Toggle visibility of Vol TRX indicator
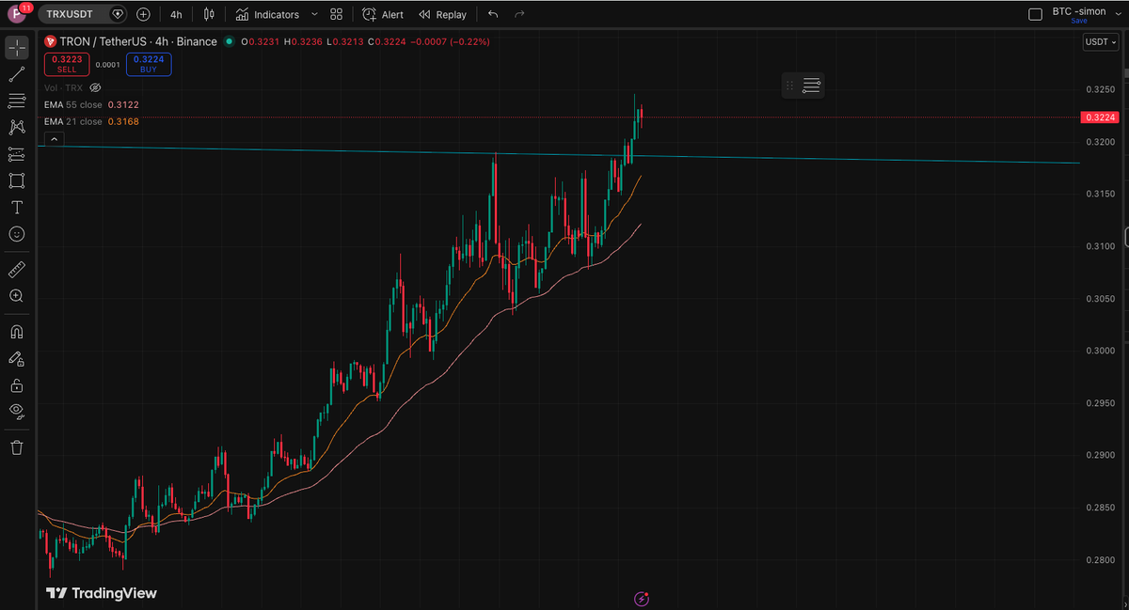 coord(94,87)
